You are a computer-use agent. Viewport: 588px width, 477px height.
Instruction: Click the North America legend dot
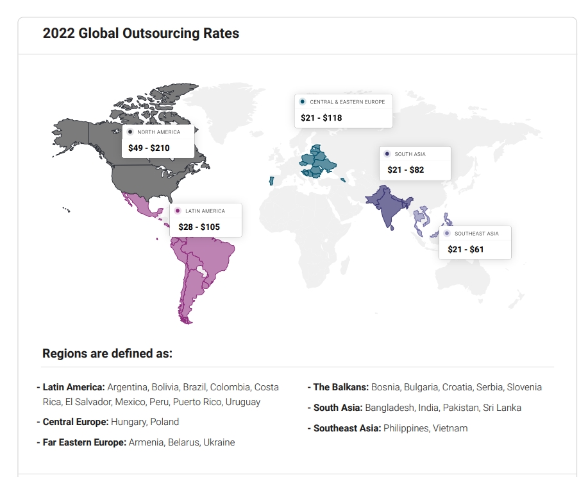coord(130,132)
